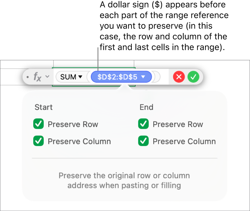This screenshot has height=211, width=250.
Task: Click the blue $D$2:$D$5 range token
Action: 117,77
